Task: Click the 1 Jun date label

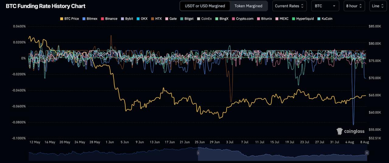Action: pos(110,142)
